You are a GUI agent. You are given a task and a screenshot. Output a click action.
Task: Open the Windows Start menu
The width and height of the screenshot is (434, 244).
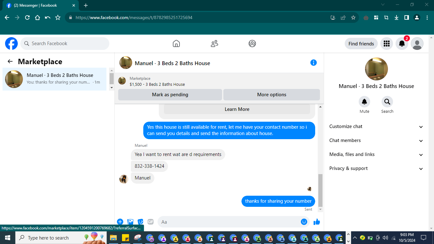pyautogui.click(x=8, y=238)
